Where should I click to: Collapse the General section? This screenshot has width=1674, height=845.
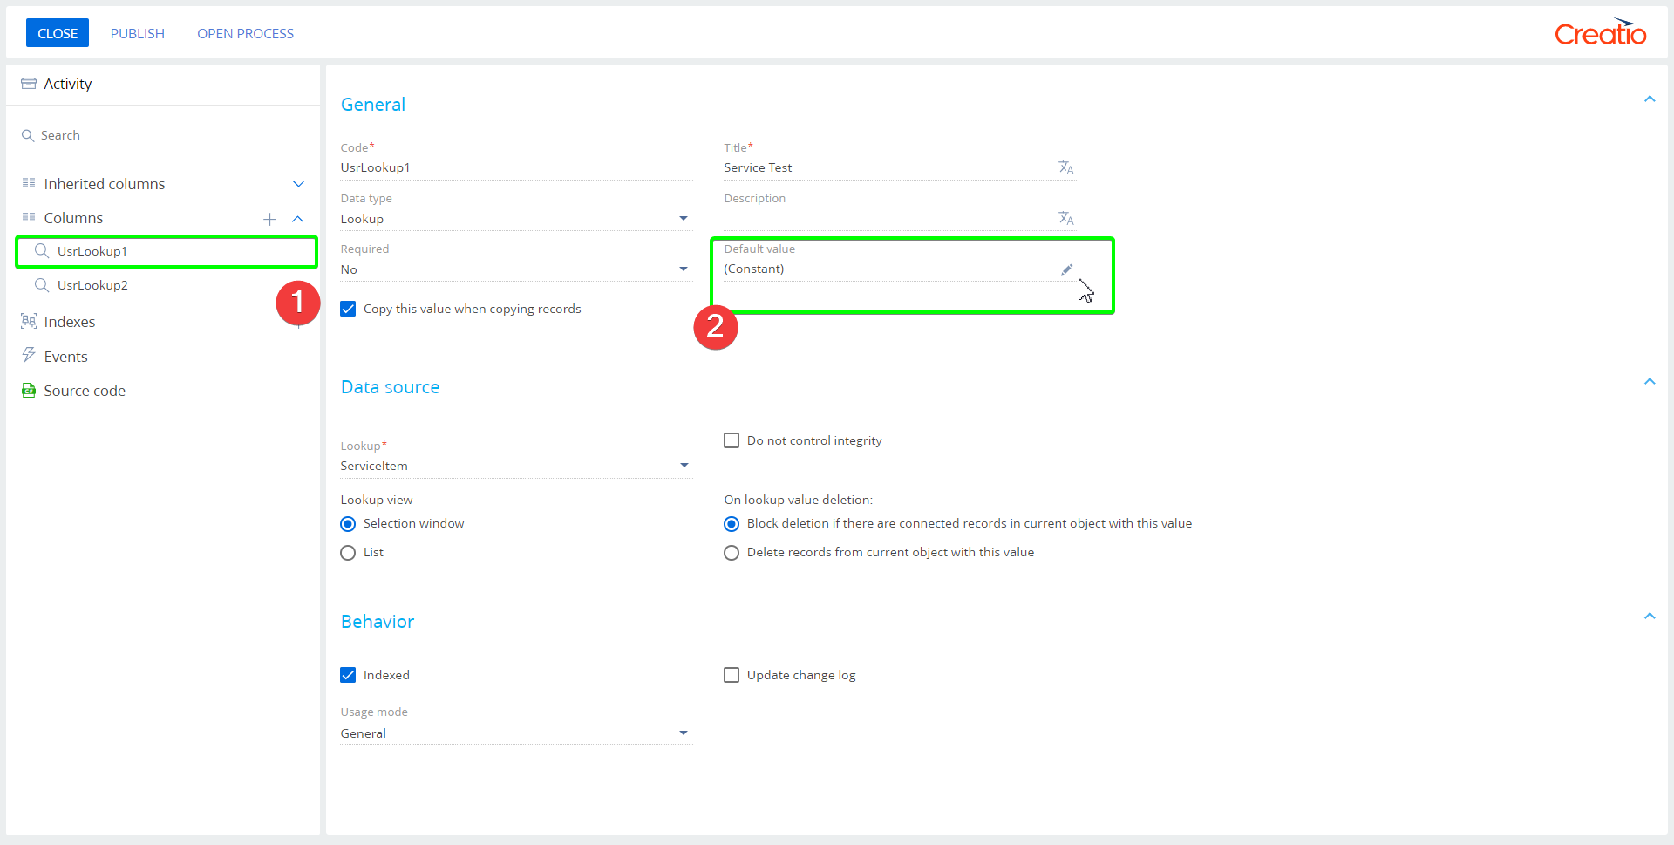click(1650, 99)
